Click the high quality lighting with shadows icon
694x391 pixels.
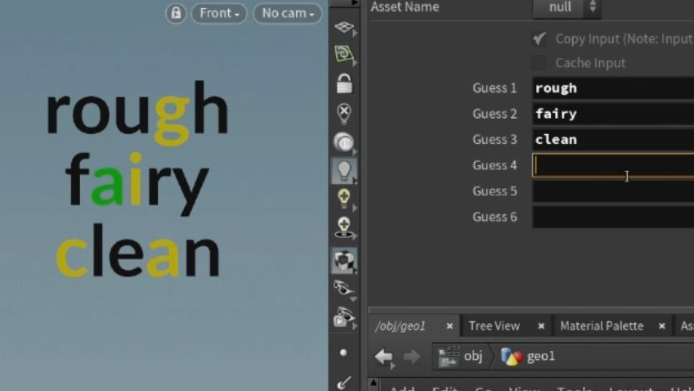point(344,227)
